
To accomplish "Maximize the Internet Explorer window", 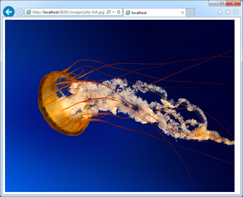I will tap(222, 3).
